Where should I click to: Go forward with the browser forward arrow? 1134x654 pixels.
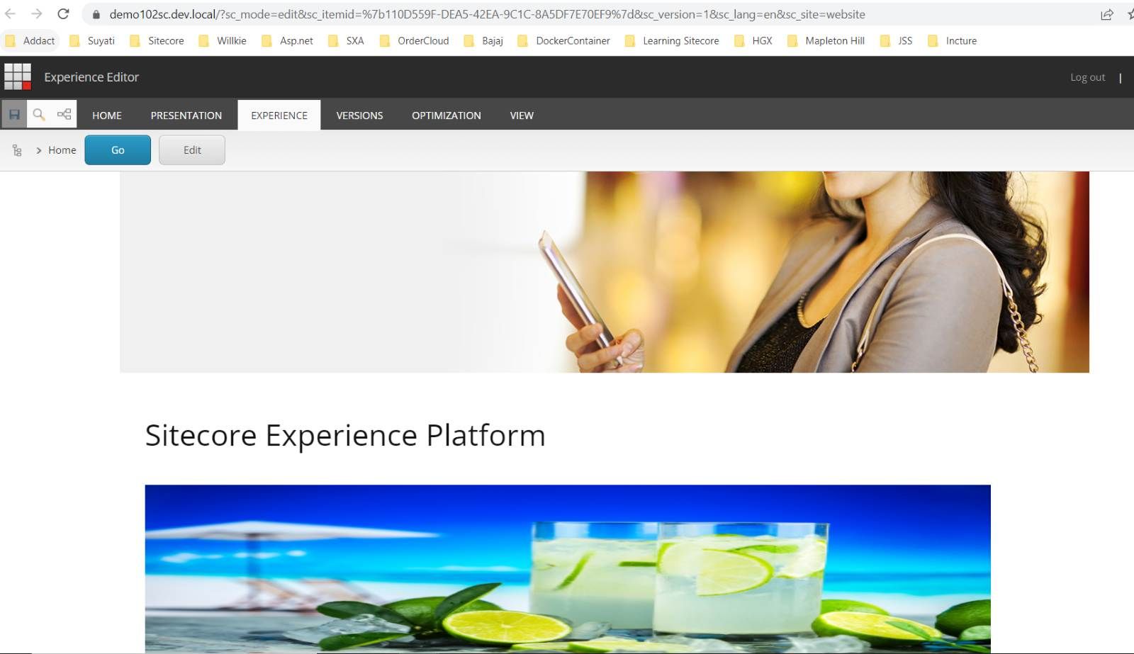(36, 14)
